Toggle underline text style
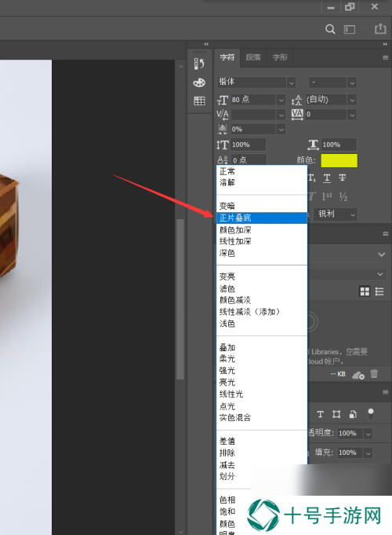The height and width of the screenshot is (535, 392). (327, 178)
